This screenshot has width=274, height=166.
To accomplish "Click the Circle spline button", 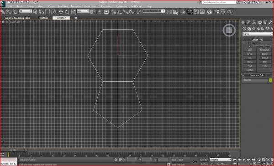I will coord(250,54).
